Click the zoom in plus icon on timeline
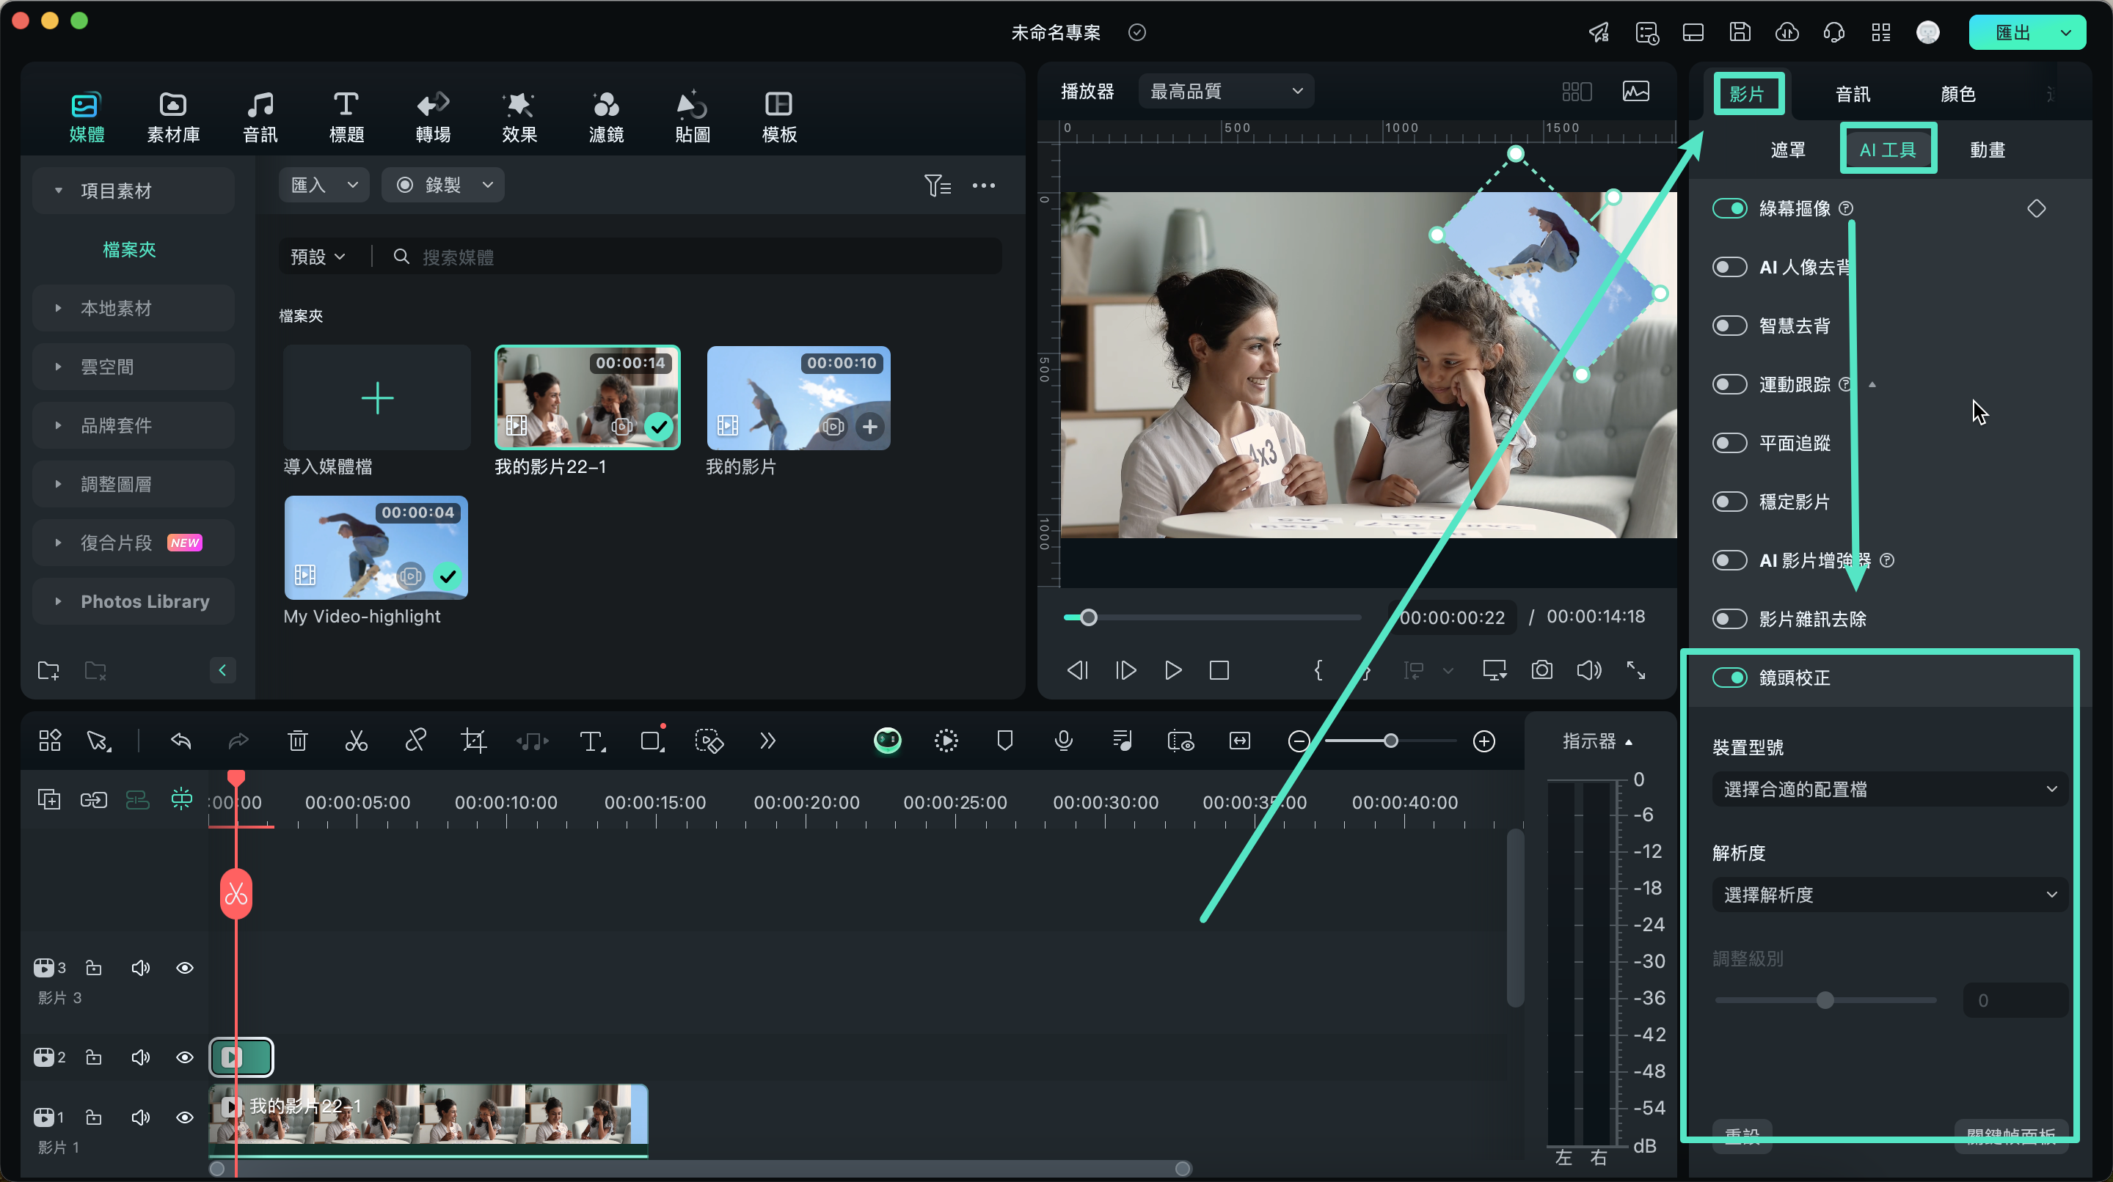 point(1484,741)
